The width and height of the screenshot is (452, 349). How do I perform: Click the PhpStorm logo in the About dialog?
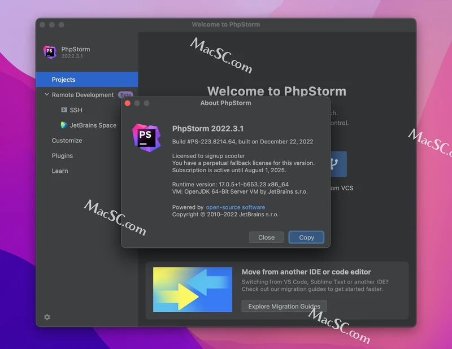click(145, 137)
